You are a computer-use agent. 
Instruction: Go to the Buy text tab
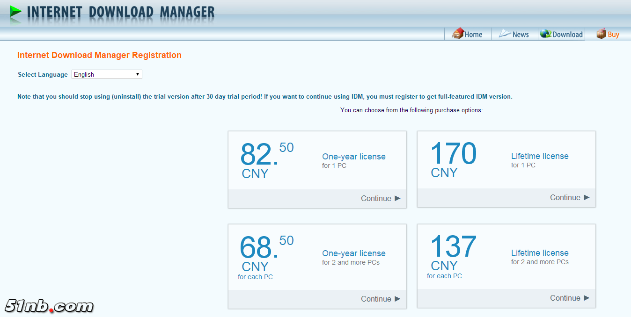coord(613,35)
